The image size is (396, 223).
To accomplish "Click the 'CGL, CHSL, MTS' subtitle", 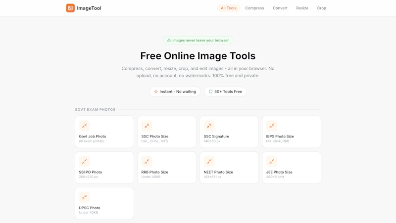I will coord(154,141).
